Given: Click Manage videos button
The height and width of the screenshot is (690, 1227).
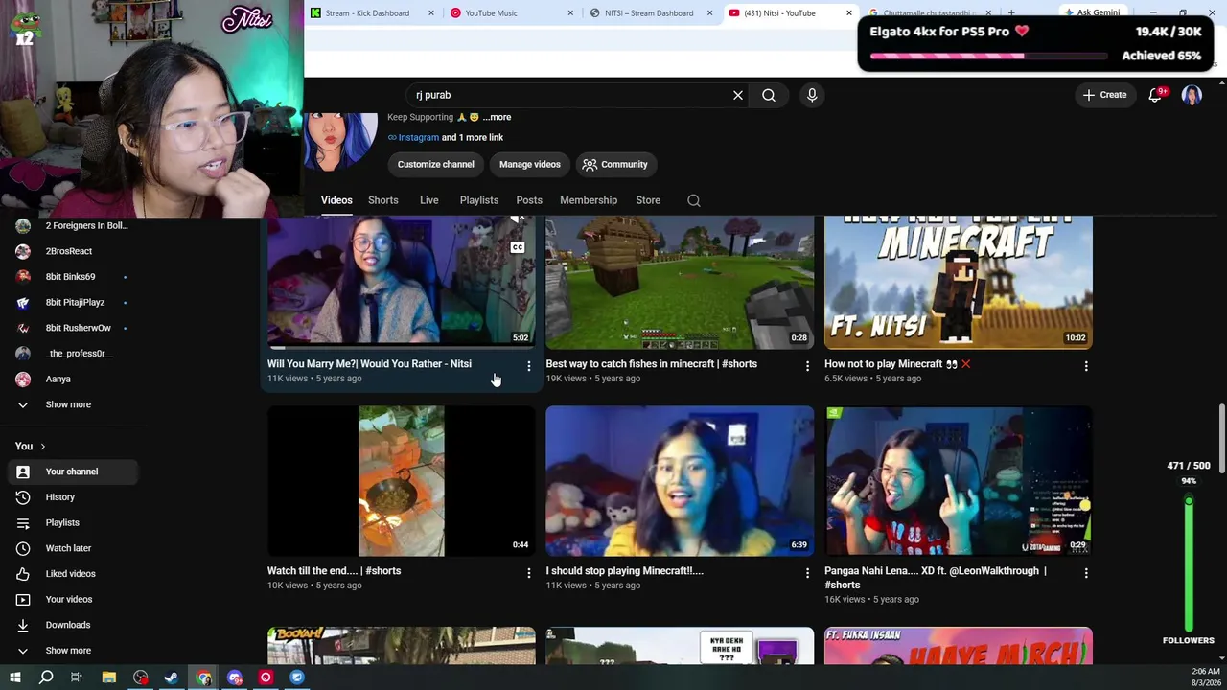Looking at the screenshot, I should [x=530, y=164].
